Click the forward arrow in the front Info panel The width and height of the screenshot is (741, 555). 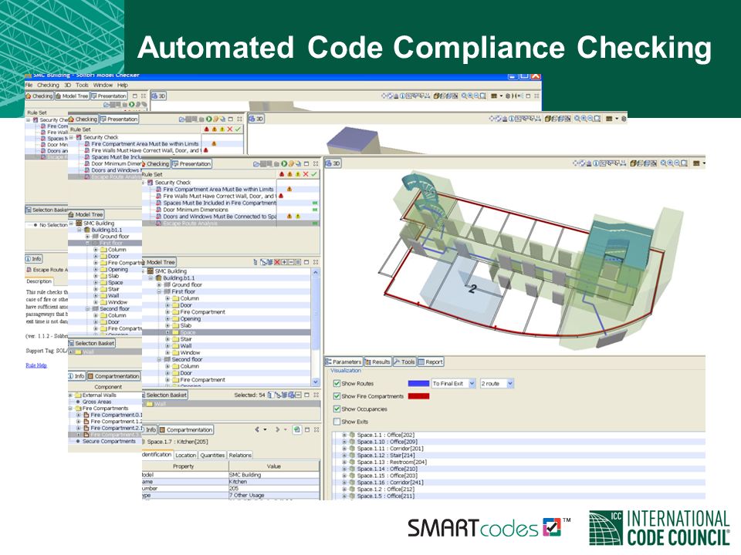[x=277, y=429]
